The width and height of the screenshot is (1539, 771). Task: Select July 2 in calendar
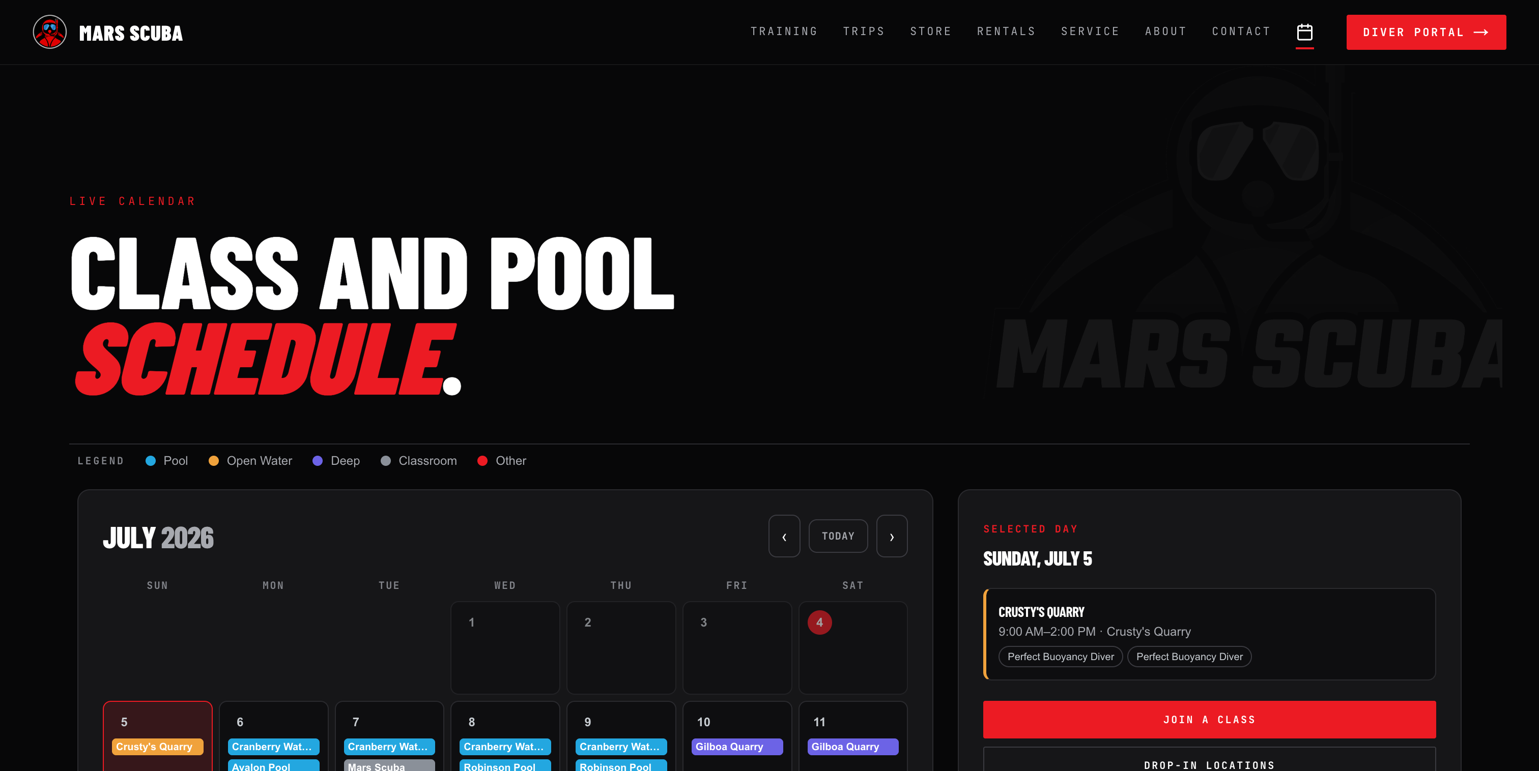[x=621, y=647]
